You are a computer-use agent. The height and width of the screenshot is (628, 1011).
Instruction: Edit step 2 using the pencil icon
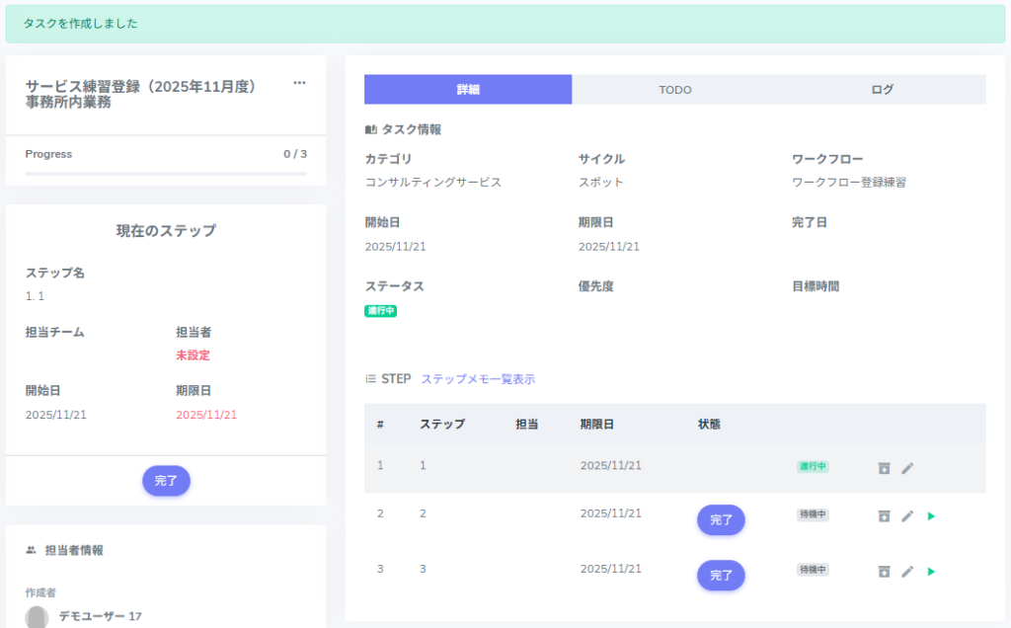point(907,515)
